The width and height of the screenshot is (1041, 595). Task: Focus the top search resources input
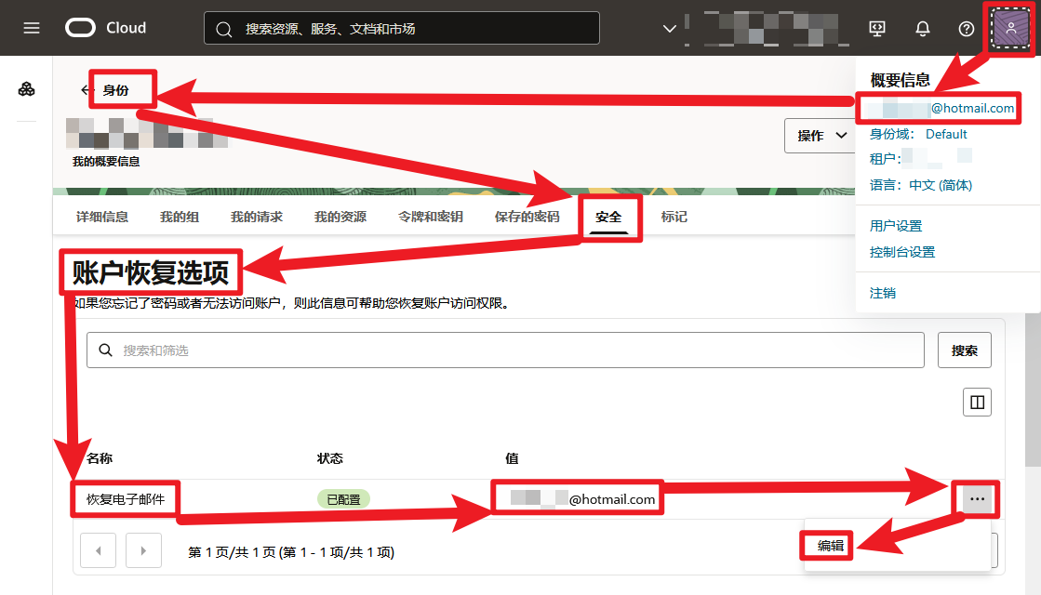(402, 29)
